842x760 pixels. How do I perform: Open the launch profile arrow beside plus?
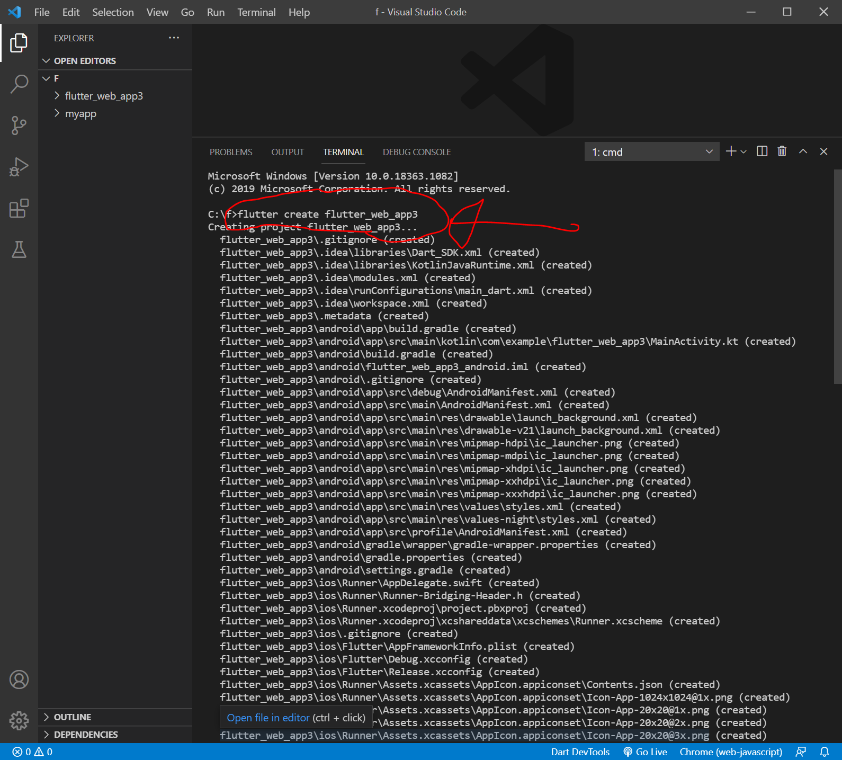pyautogui.click(x=744, y=152)
